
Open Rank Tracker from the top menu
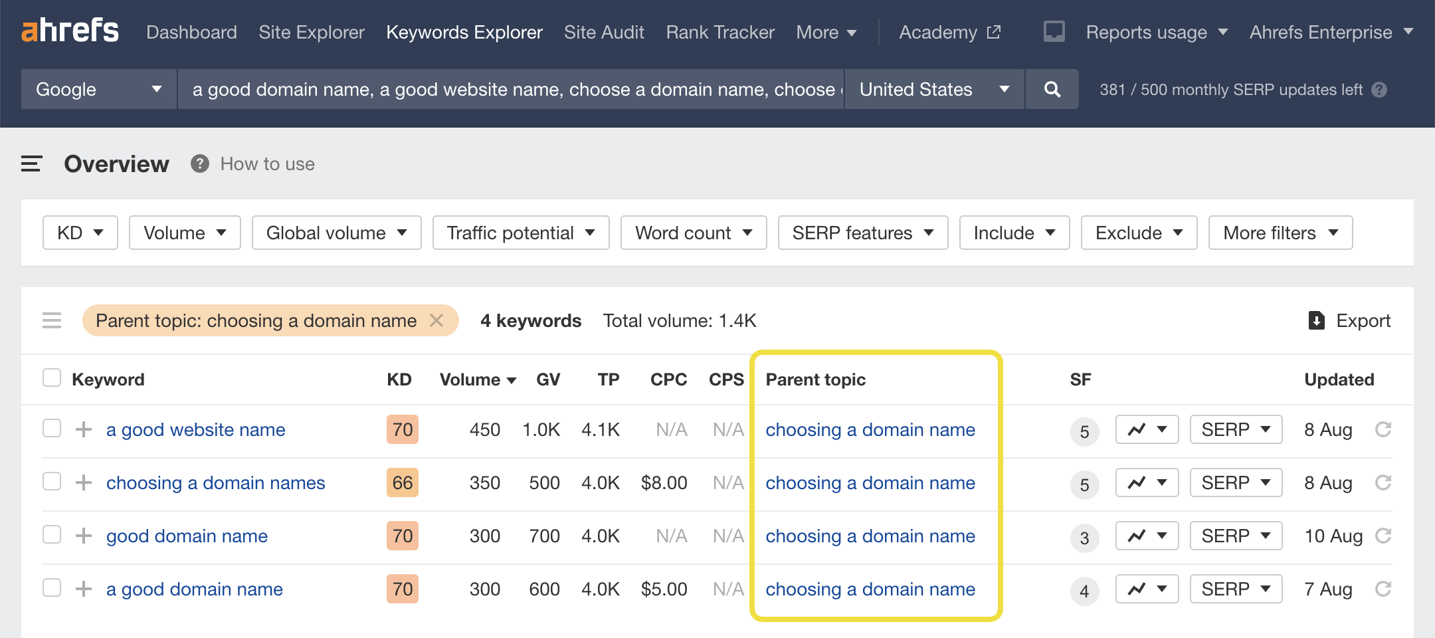tap(720, 32)
